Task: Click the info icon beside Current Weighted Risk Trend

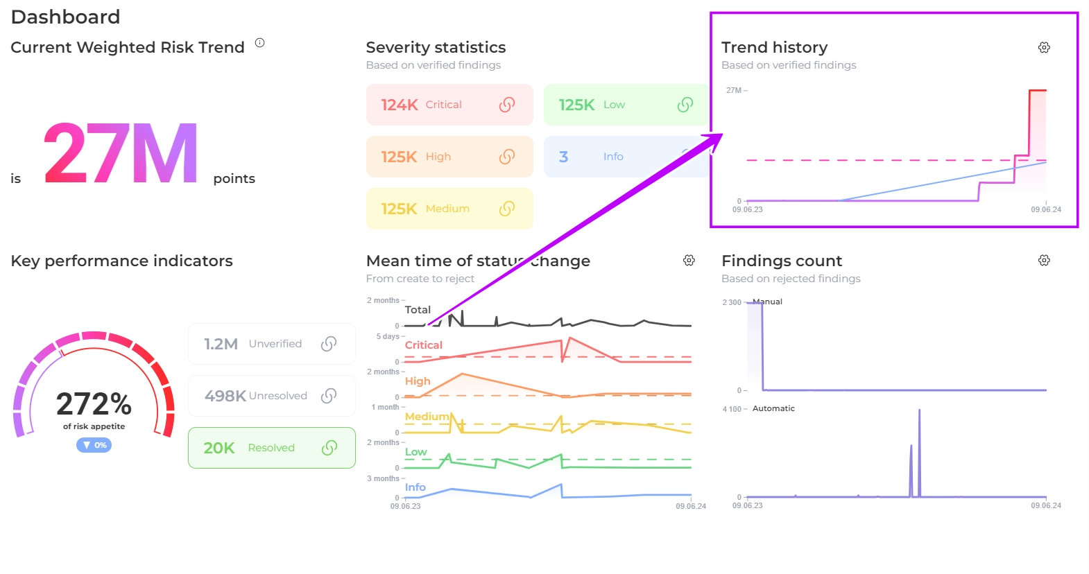Action: [x=260, y=43]
